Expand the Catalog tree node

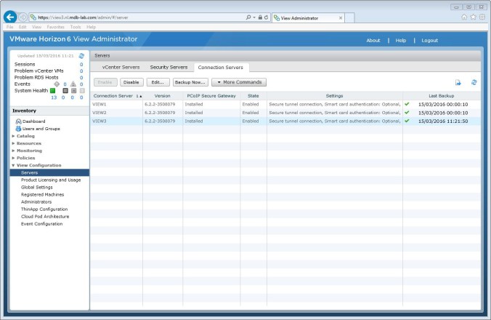14,136
